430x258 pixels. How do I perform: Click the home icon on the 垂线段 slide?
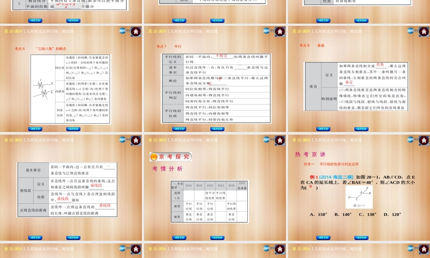[x=136, y=141]
